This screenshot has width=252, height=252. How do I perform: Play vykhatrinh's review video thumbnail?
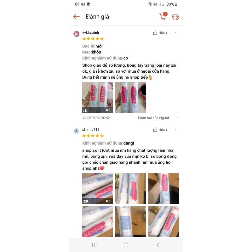(98, 98)
